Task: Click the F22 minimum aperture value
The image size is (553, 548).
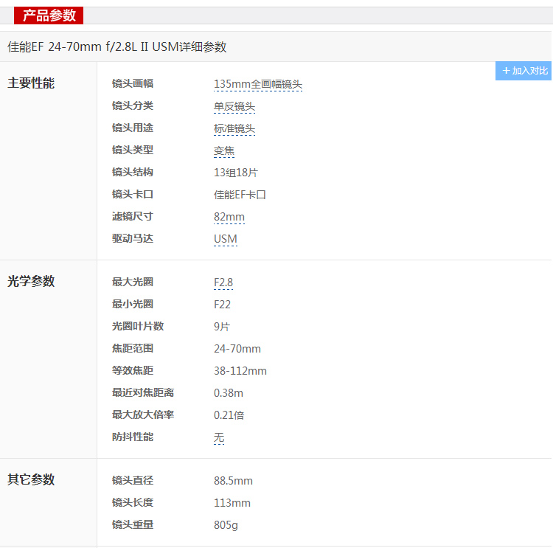Action: point(222,305)
